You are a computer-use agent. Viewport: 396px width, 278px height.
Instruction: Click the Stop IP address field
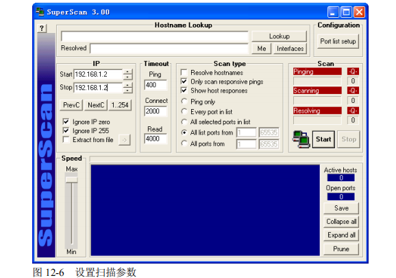(98, 88)
